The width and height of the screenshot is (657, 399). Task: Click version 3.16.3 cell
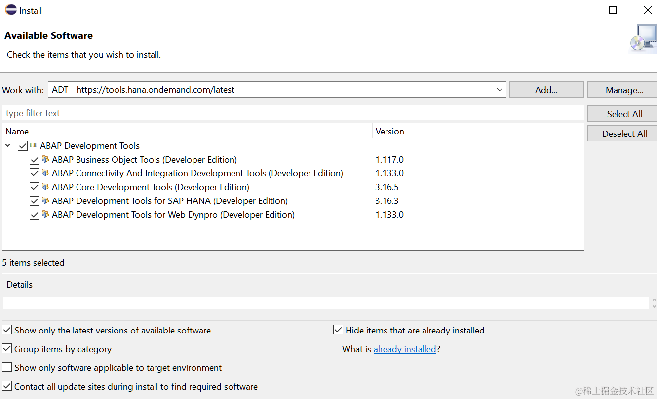387,201
